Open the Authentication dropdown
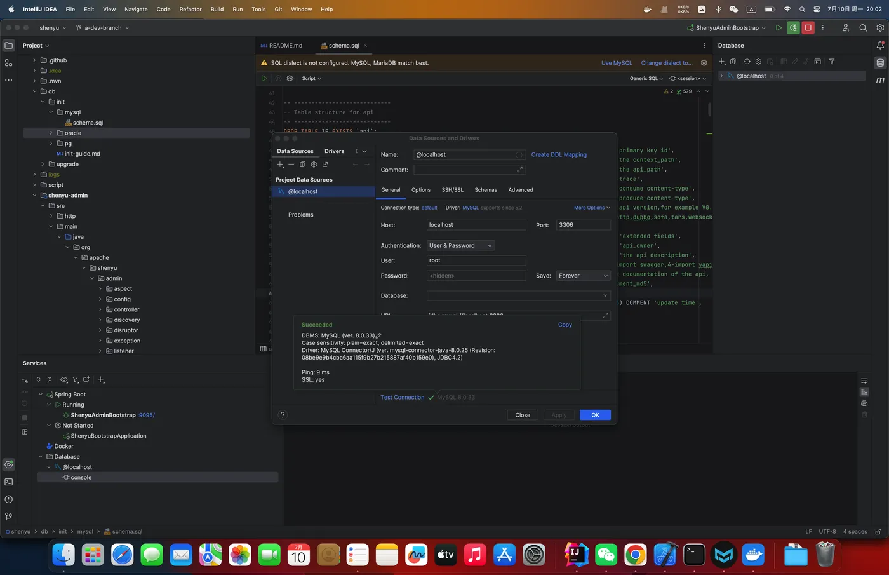The height and width of the screenshot is (575, 889). pyautogui.click(x=460, y=245)
